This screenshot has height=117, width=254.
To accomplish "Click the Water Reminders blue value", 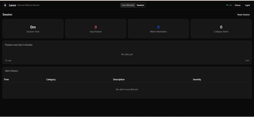I will 158,27.
